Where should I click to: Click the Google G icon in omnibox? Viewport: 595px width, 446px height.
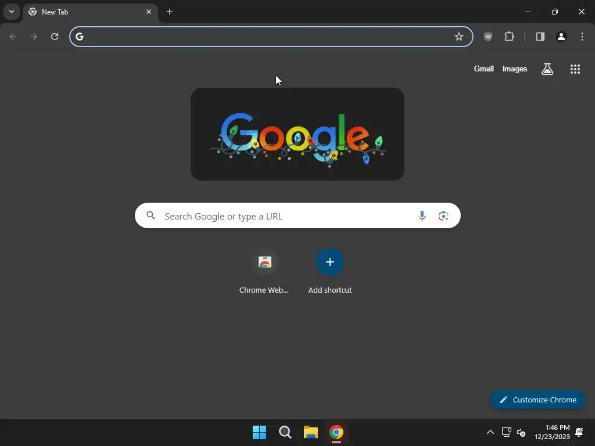[79, 37]
